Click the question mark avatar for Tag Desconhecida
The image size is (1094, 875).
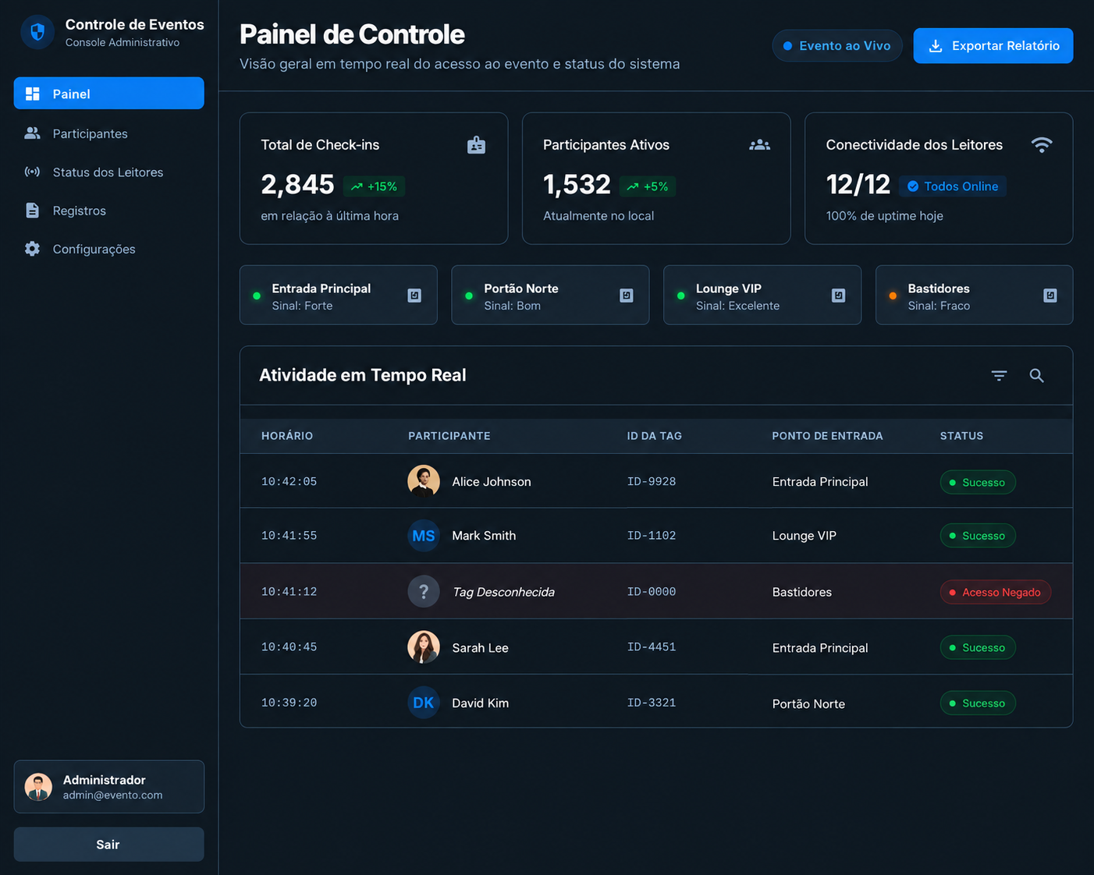[424, 592]
